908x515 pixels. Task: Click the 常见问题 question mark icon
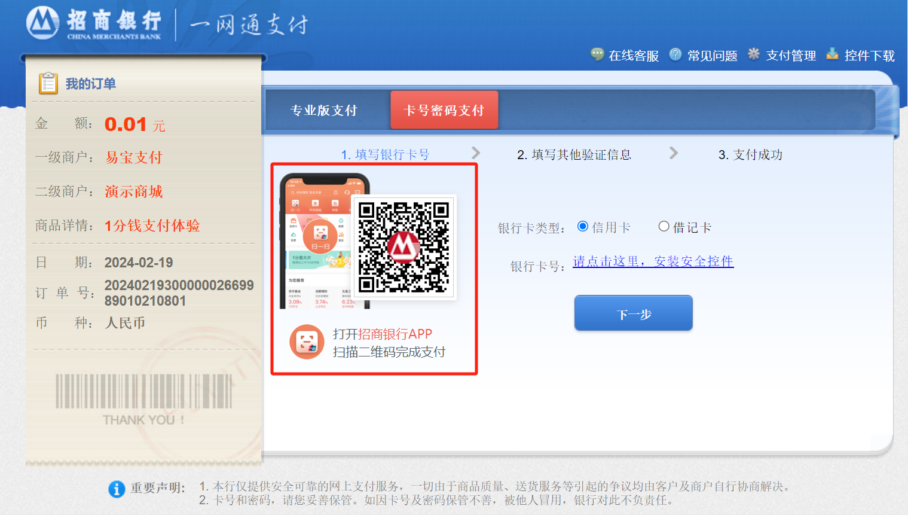coord(675,54)
